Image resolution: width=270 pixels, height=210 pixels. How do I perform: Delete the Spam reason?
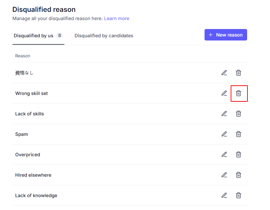(x=239, y=134)
